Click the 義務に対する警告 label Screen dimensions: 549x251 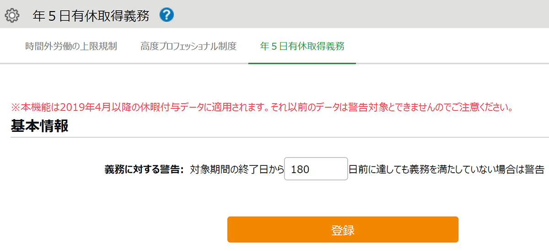(144, 169)
